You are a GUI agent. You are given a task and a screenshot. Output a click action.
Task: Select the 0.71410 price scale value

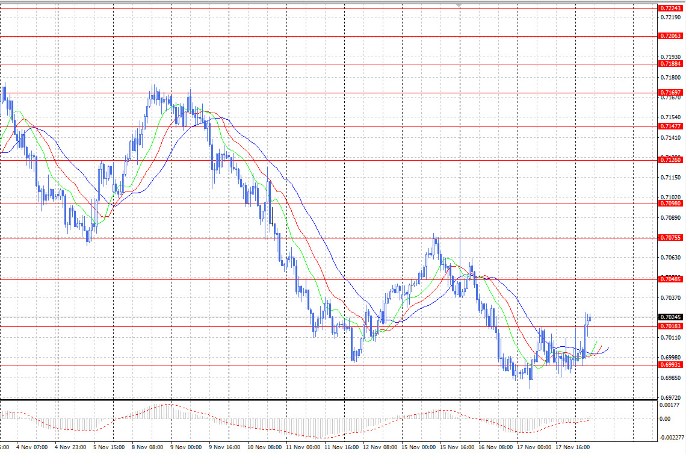pos(670,137)
